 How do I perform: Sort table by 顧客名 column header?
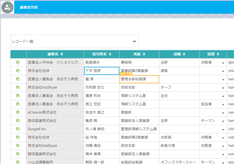pyautogui.click(x=55, y=54)
